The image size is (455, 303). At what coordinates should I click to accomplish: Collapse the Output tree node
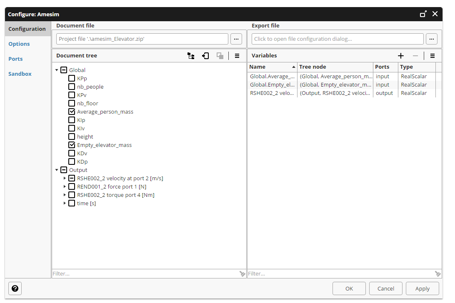[57, 170]
